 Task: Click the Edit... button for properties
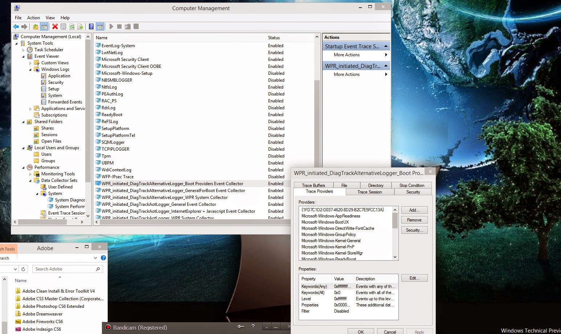[414, 278]
